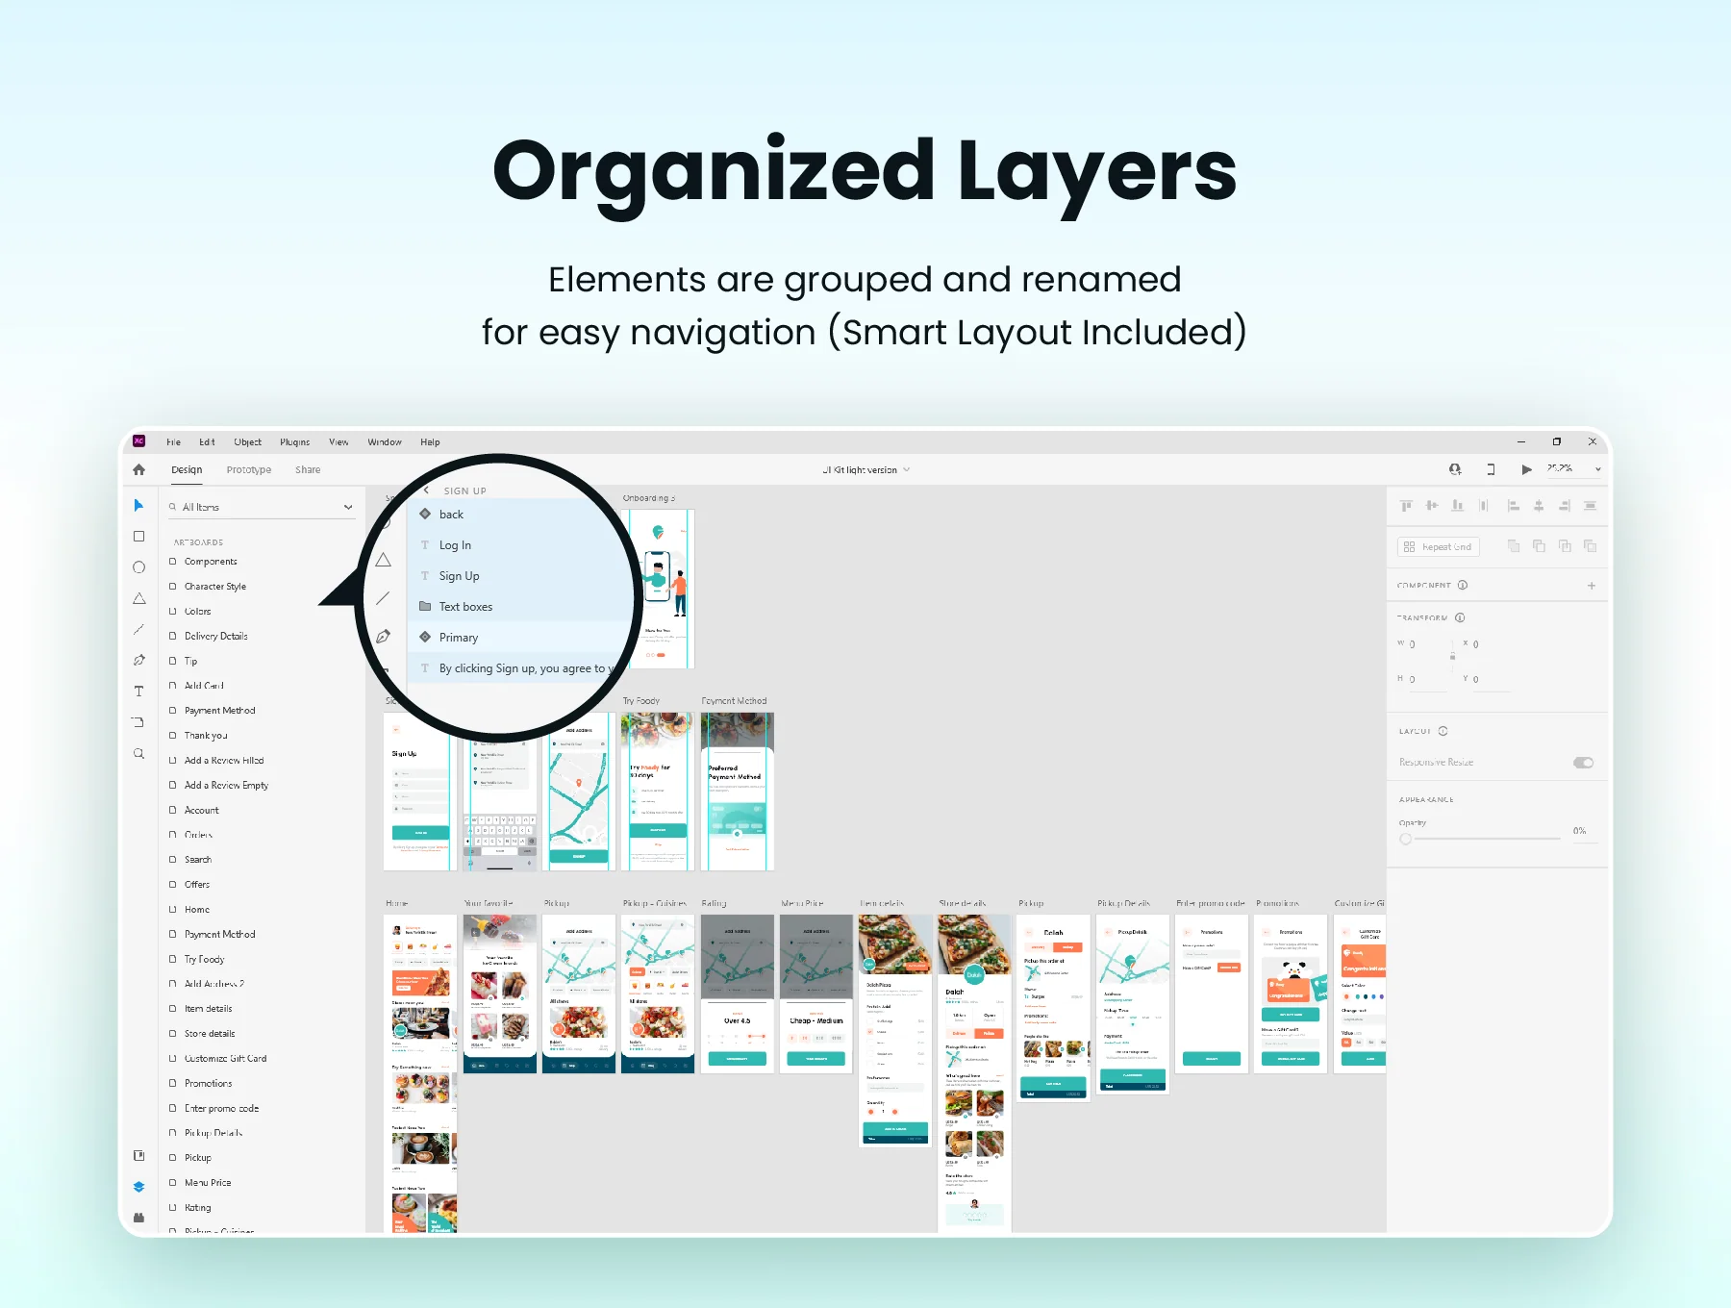Select the Your favorite artboard thumbnail

(x=500, y=994)
